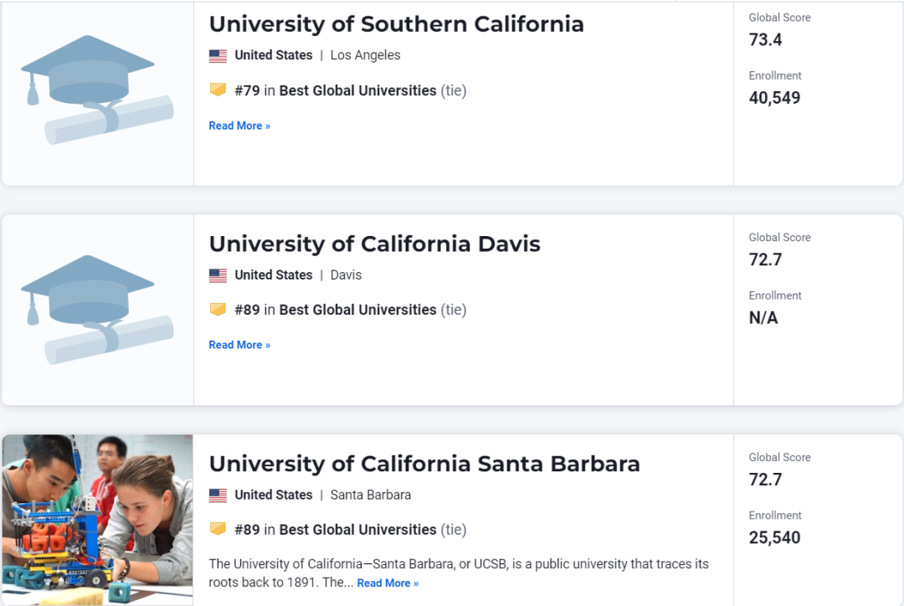The image size is (904, 606).
Task: Open the UC Santa Barbara students photo
Action: (x=97, y=520)
